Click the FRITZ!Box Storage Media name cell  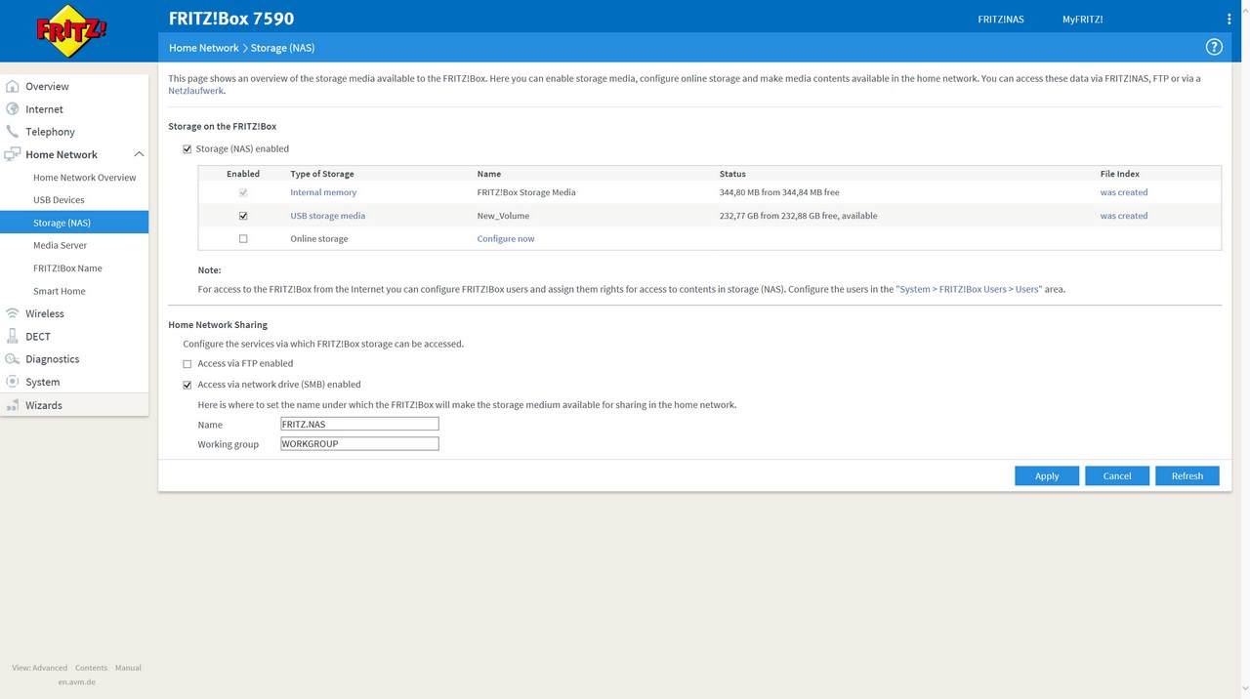(x=526, y=192)
